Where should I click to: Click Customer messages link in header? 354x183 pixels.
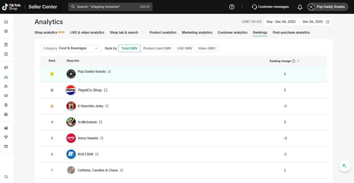coord(273,7)
